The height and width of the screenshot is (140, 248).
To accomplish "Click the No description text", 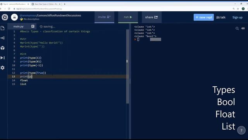I will 31,19.
